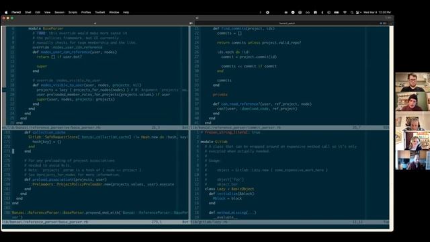Click 'def method_missing(...)' line
The image size is (430, 242).
[232, 212]
